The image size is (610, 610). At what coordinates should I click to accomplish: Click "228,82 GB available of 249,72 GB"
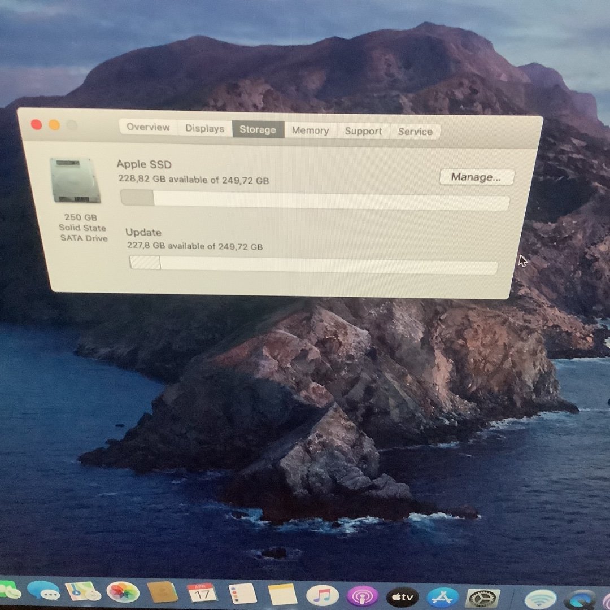pos(193,180)
